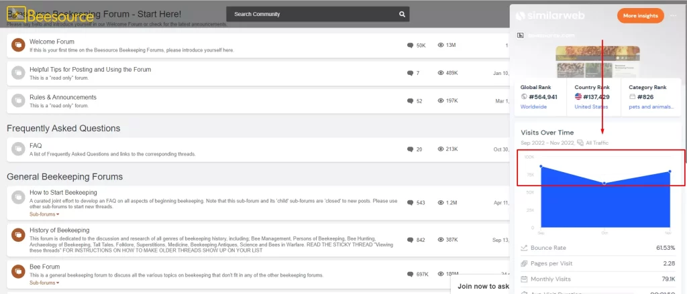Screen dimensions: 687x294
Task: Click the Welcome Forum brown chat icon
Action: [x=18, y=45]
